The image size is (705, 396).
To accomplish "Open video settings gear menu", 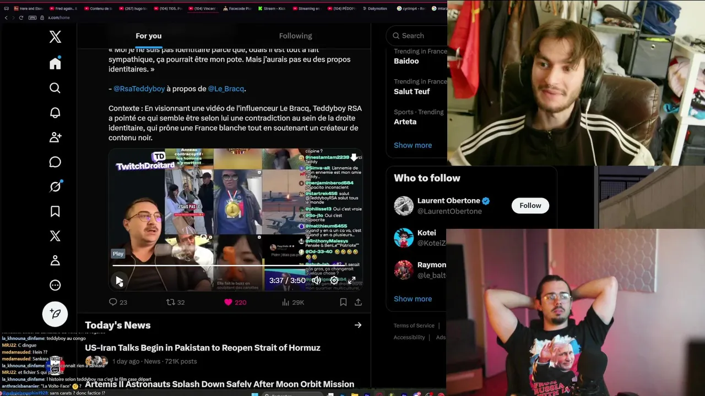I will 334,280.
